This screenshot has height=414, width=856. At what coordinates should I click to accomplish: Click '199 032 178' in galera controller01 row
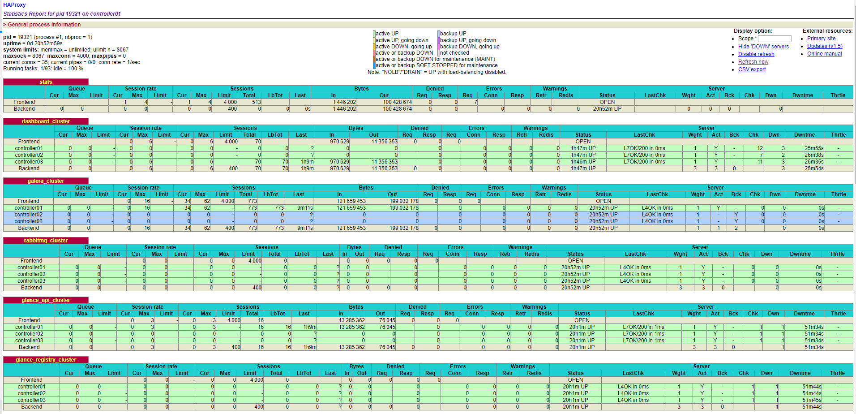click(x=404, y=208)
